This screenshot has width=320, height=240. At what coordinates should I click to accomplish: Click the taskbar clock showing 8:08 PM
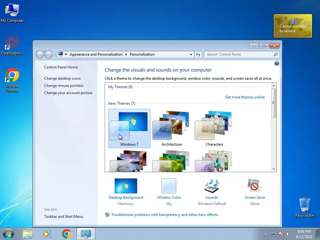(304, 234)
